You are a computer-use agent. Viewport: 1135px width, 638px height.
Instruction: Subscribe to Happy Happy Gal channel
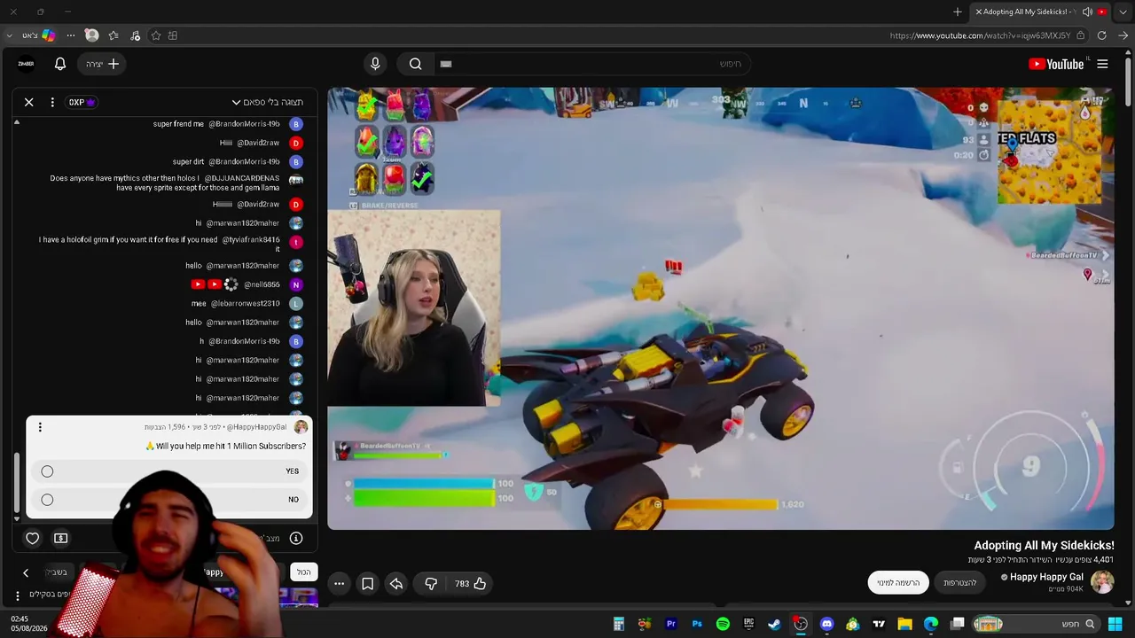[898, 582]
